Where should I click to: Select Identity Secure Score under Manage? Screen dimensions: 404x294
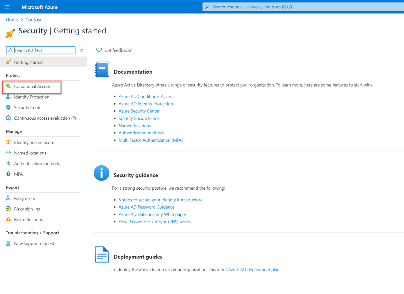pyautogui.click(x=34, y=142)
